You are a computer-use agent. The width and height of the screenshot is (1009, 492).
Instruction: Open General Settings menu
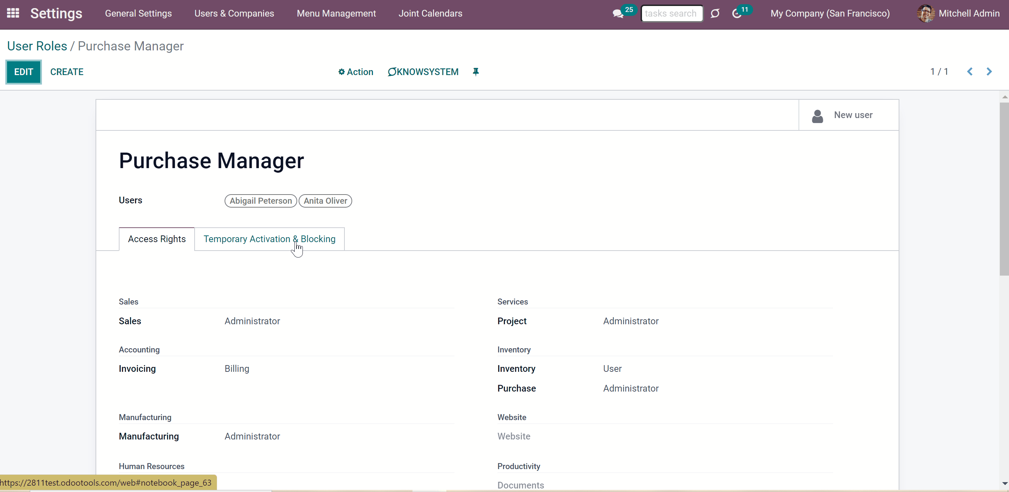138,14
